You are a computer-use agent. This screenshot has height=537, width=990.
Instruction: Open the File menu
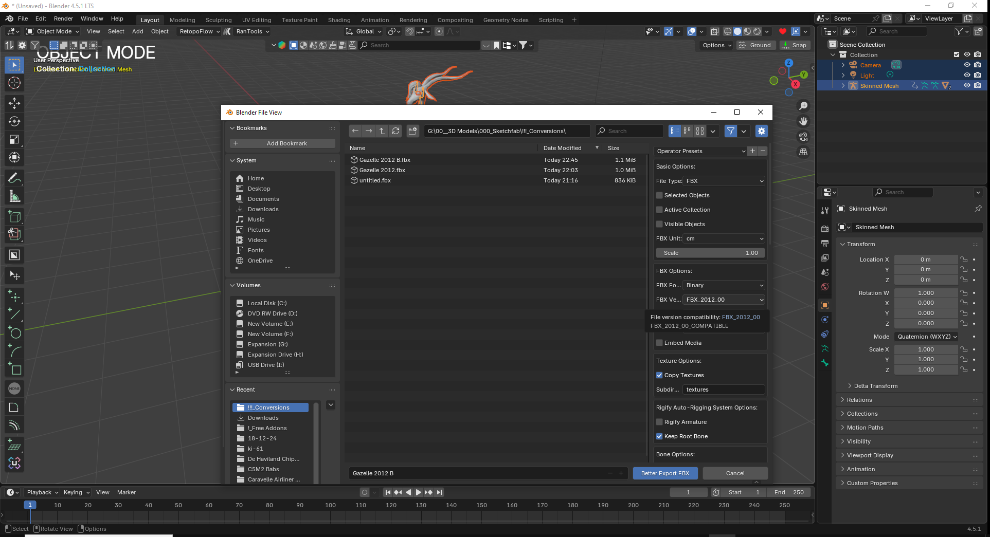[x=23, y=18]
